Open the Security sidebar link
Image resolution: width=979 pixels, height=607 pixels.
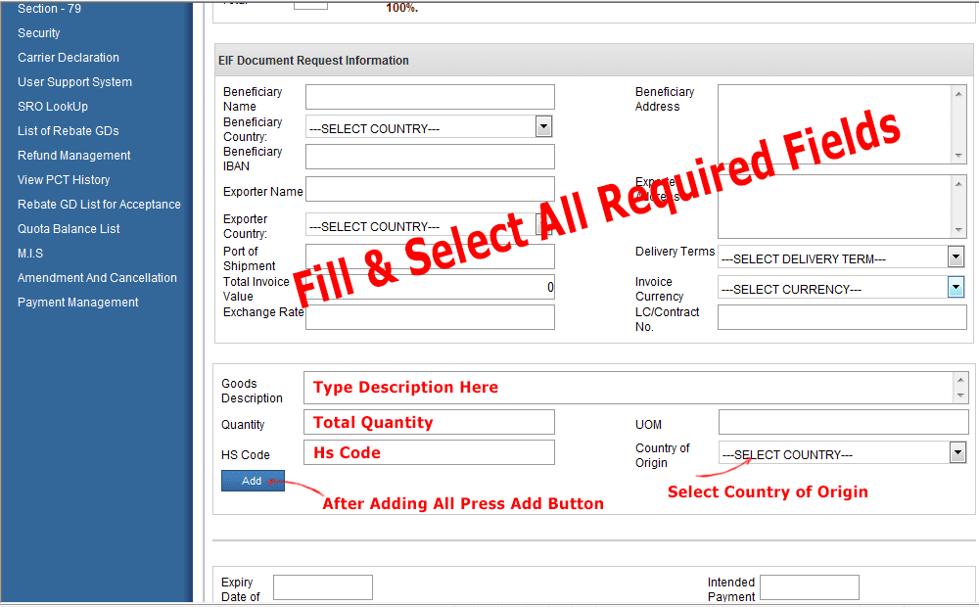pos(39,33)
